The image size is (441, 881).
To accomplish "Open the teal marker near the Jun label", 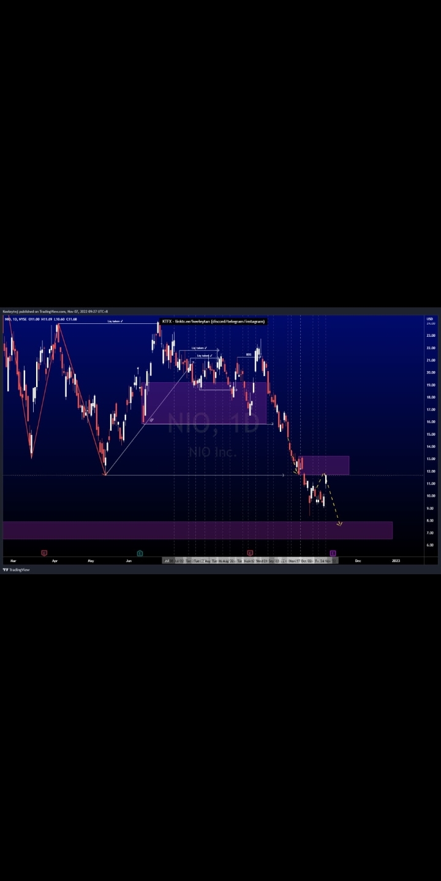I will (140, 553).
